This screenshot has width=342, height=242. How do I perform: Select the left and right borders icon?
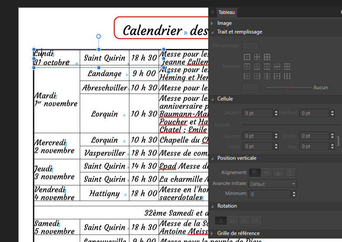[x=277, y=76]
